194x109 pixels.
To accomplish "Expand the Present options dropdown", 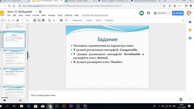I will [169, 13].
